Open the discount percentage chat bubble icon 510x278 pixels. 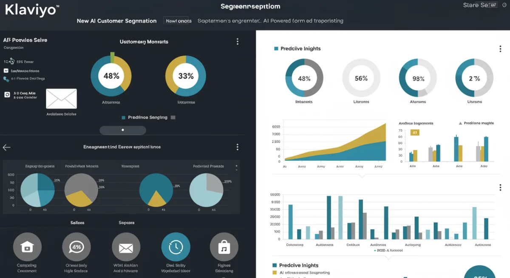[76, 247]
